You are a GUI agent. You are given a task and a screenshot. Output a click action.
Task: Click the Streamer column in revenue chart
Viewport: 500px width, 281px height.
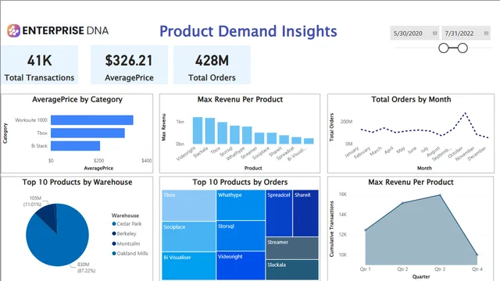259,138
